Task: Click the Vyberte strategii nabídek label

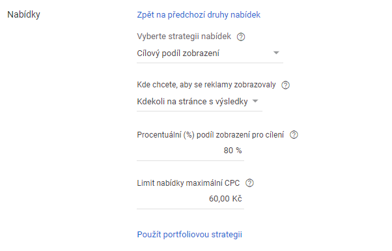Action: [184, 37]
